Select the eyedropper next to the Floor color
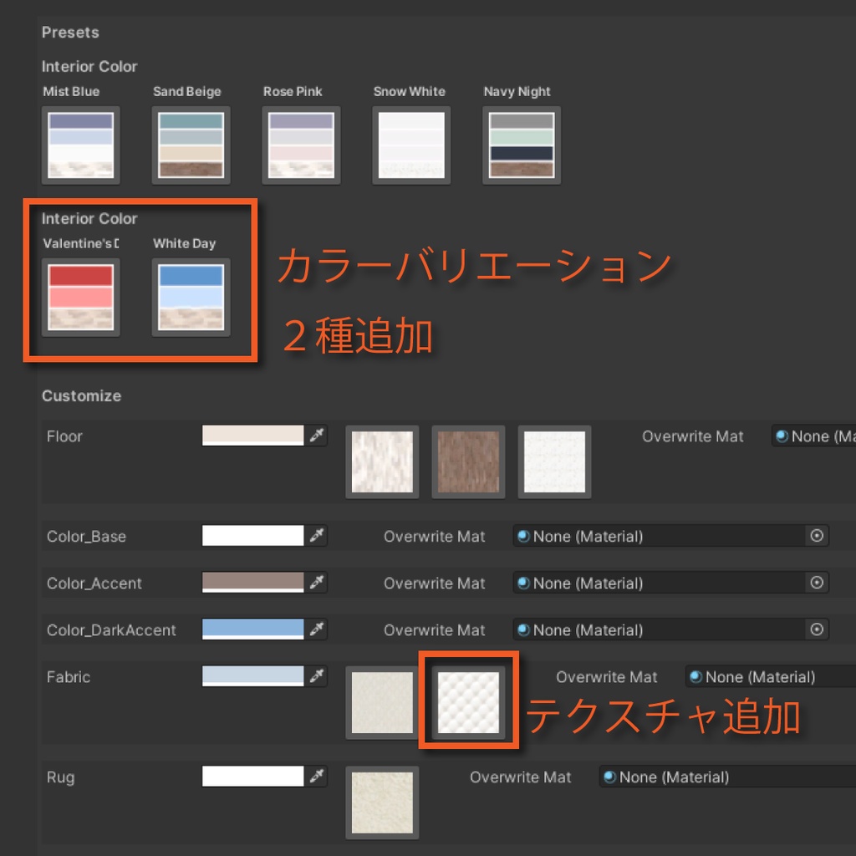This screenshot has width=856, height=856. (x=318, y=436)
